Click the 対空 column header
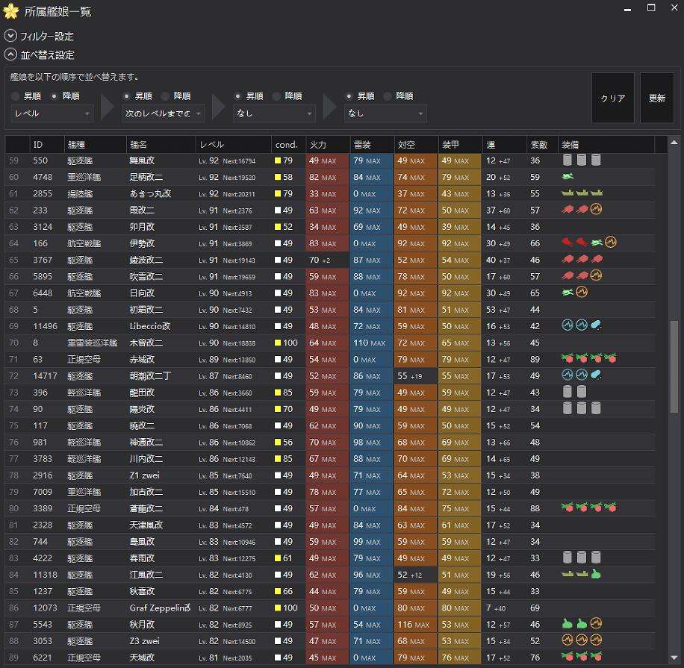684x668 pixels. pyautogui.click(x=416, y=145)
